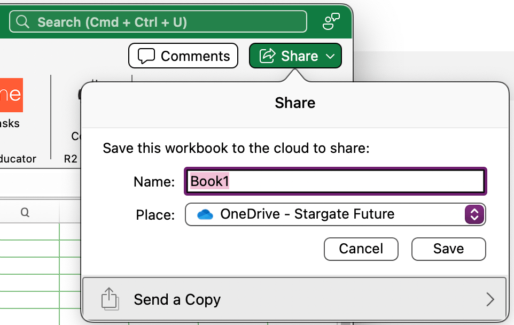Viewport: 514px width, 325px height.
Task: Expand Send a Copy with the right chevron
Action: (x=490, y=299)
